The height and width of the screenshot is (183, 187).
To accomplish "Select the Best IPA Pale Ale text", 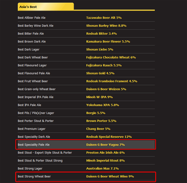I will [x=30, y=105].
